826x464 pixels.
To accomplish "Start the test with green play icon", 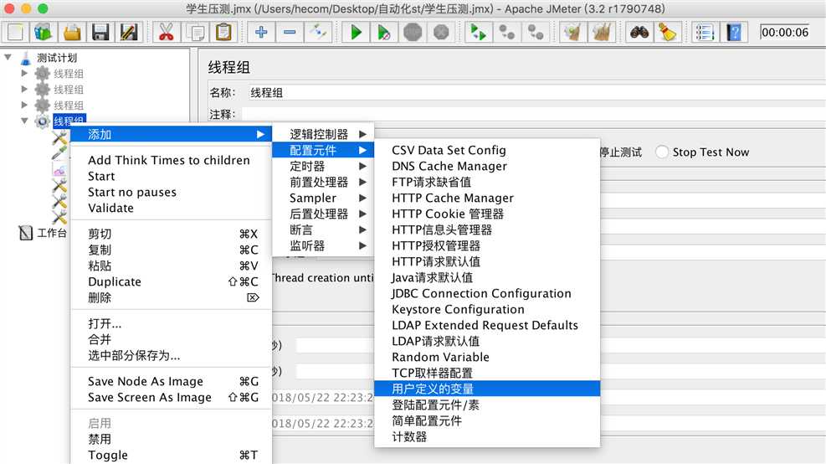I will coord(356,32).
